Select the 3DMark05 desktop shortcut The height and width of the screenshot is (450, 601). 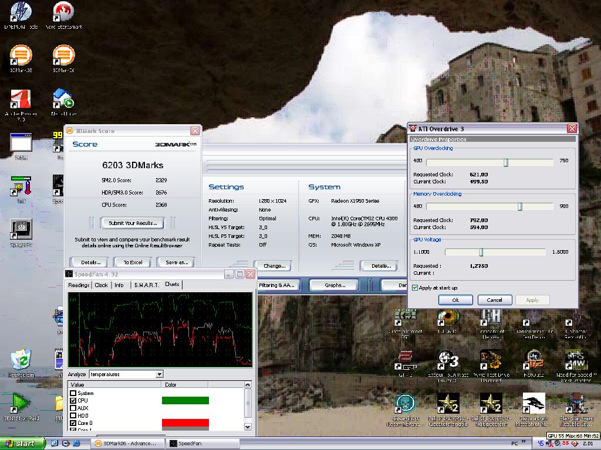point(21,59)
